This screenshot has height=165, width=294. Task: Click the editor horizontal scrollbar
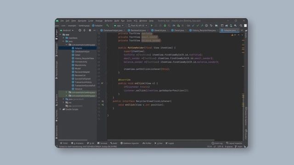(x=161, y=140)
